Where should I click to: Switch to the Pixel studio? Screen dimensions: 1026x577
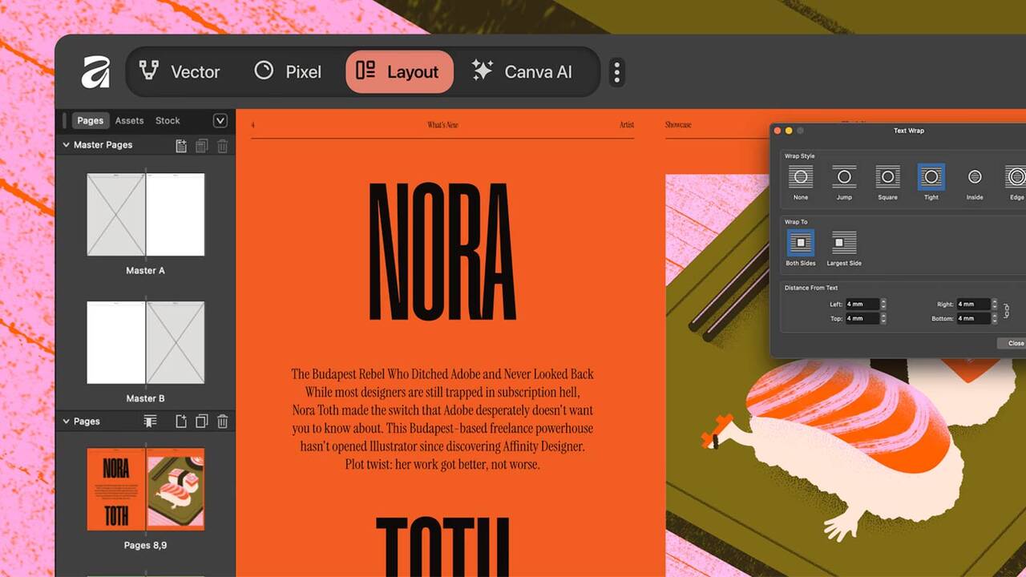click(287, 71)
